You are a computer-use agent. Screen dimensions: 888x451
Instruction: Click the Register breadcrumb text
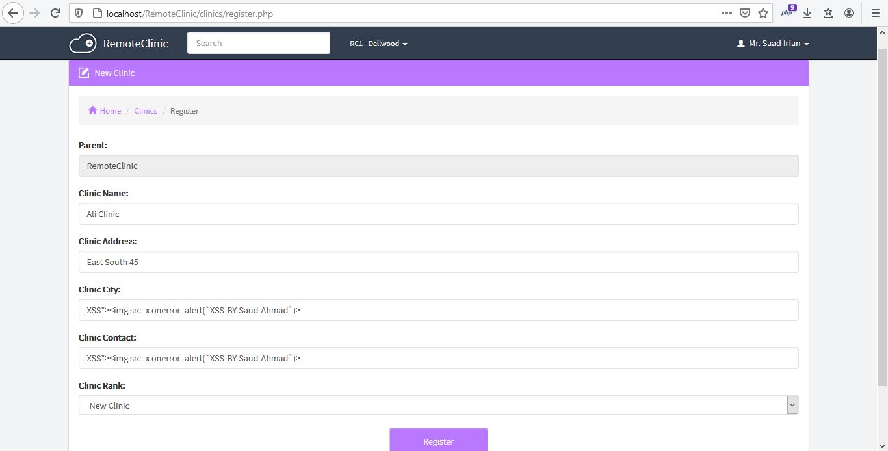(185, 111)
